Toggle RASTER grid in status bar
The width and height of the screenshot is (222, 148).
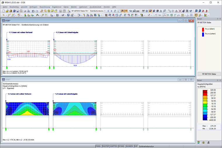(x=105, y=146)
